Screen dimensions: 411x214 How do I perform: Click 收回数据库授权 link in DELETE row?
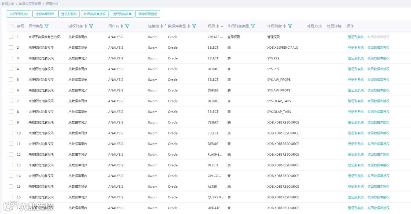click(379, 165)
